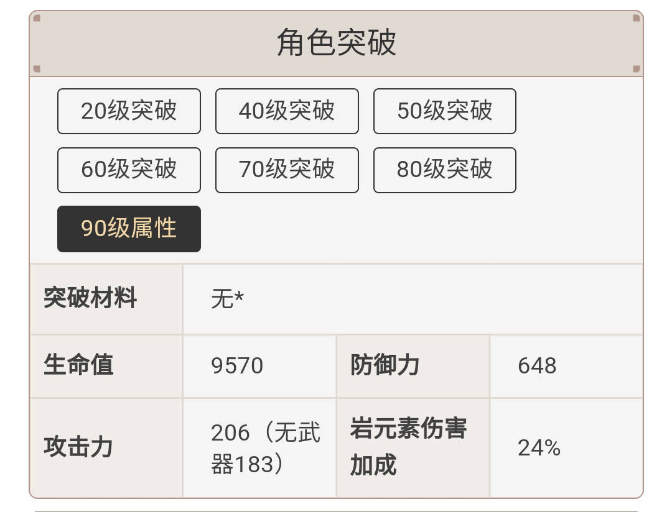Switch to the 40级突破 tab
Image resolution: width=672 pixels, height=512 pixels.
(x=287, y=111)
